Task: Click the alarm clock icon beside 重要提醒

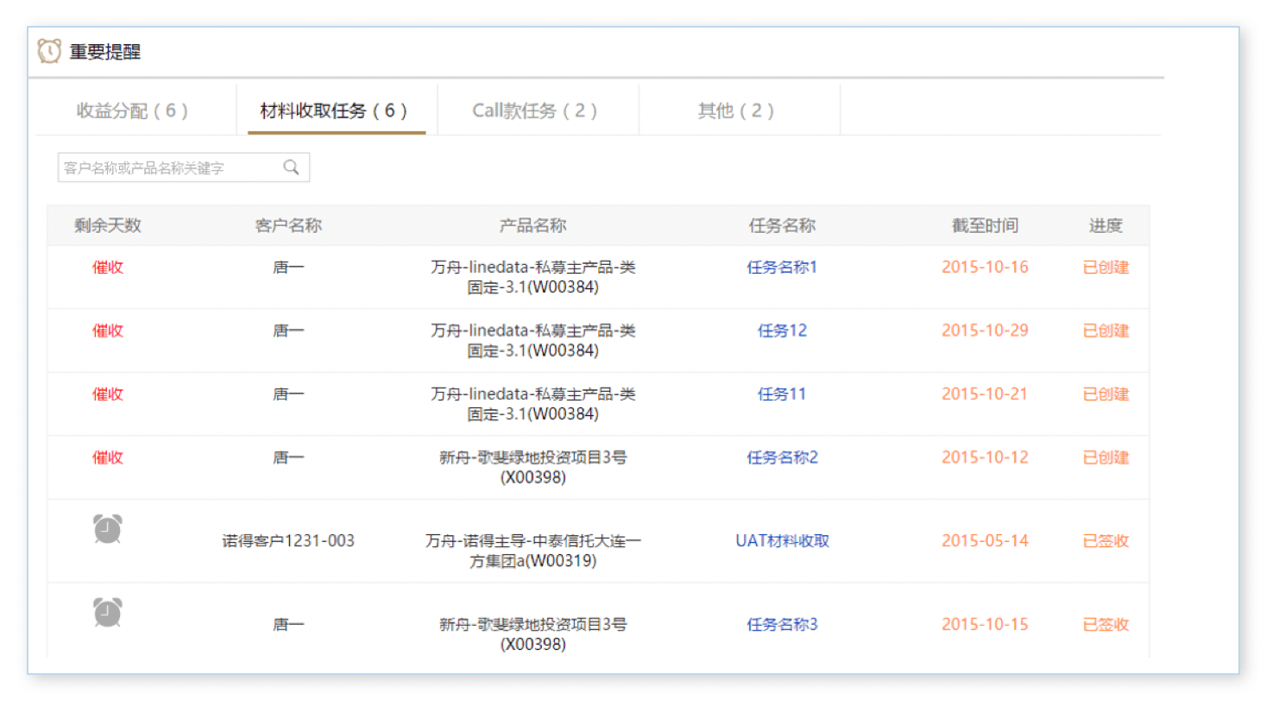Action: click(x=49, y=51)
